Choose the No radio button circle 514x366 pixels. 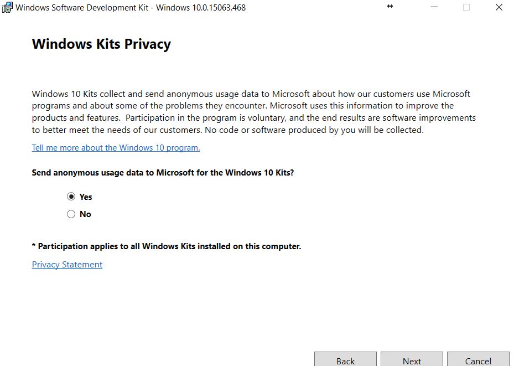click(71, 214)
